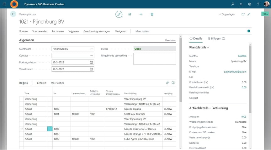Open Beheren in Regels
Screen dimensions: 271x150
pyautogui.click(x=41, y=83)
